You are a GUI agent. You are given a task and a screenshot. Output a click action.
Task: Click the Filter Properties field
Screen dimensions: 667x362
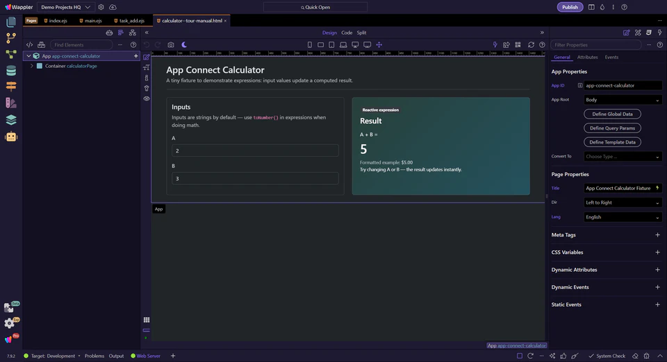click(x=595, y=44)
